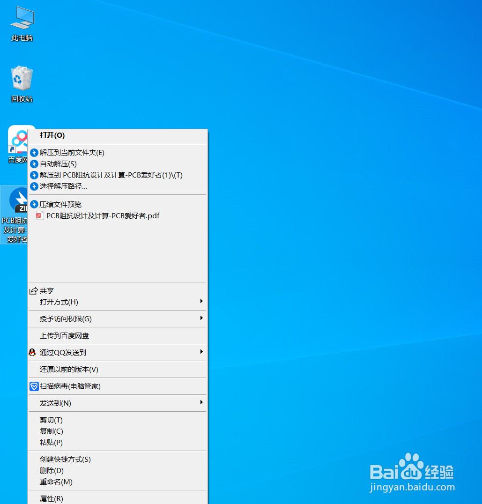Choose 选择解压路径... option

point(117,186)
